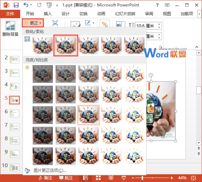Viewport: 202px width, 182px height.
Task: Zoom out with minus button
Action: coord(133,178)
